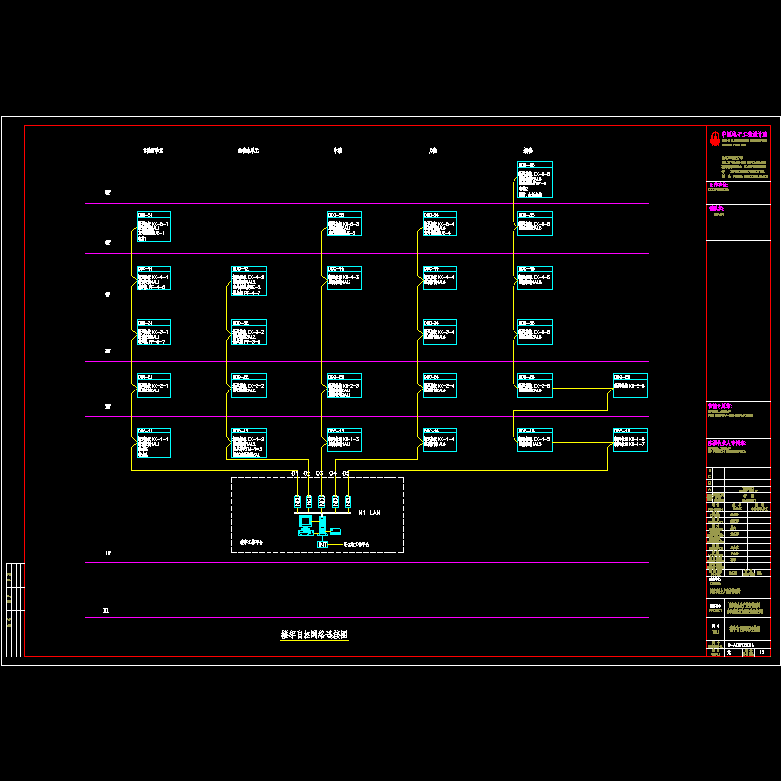Click the lower far-right DDC box
This screenshot has width=781, height=781.
coord(630,439)
